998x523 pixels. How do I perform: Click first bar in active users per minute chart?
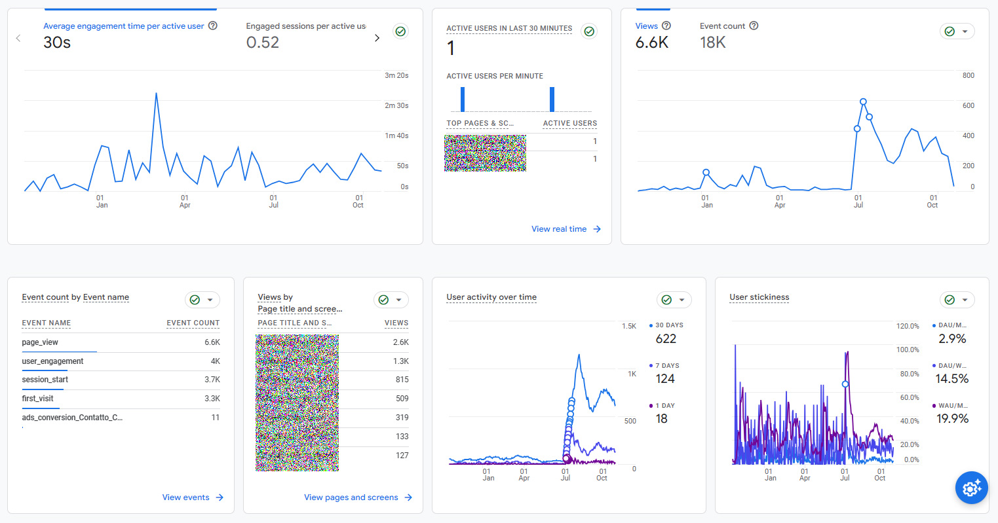(463, 99)
